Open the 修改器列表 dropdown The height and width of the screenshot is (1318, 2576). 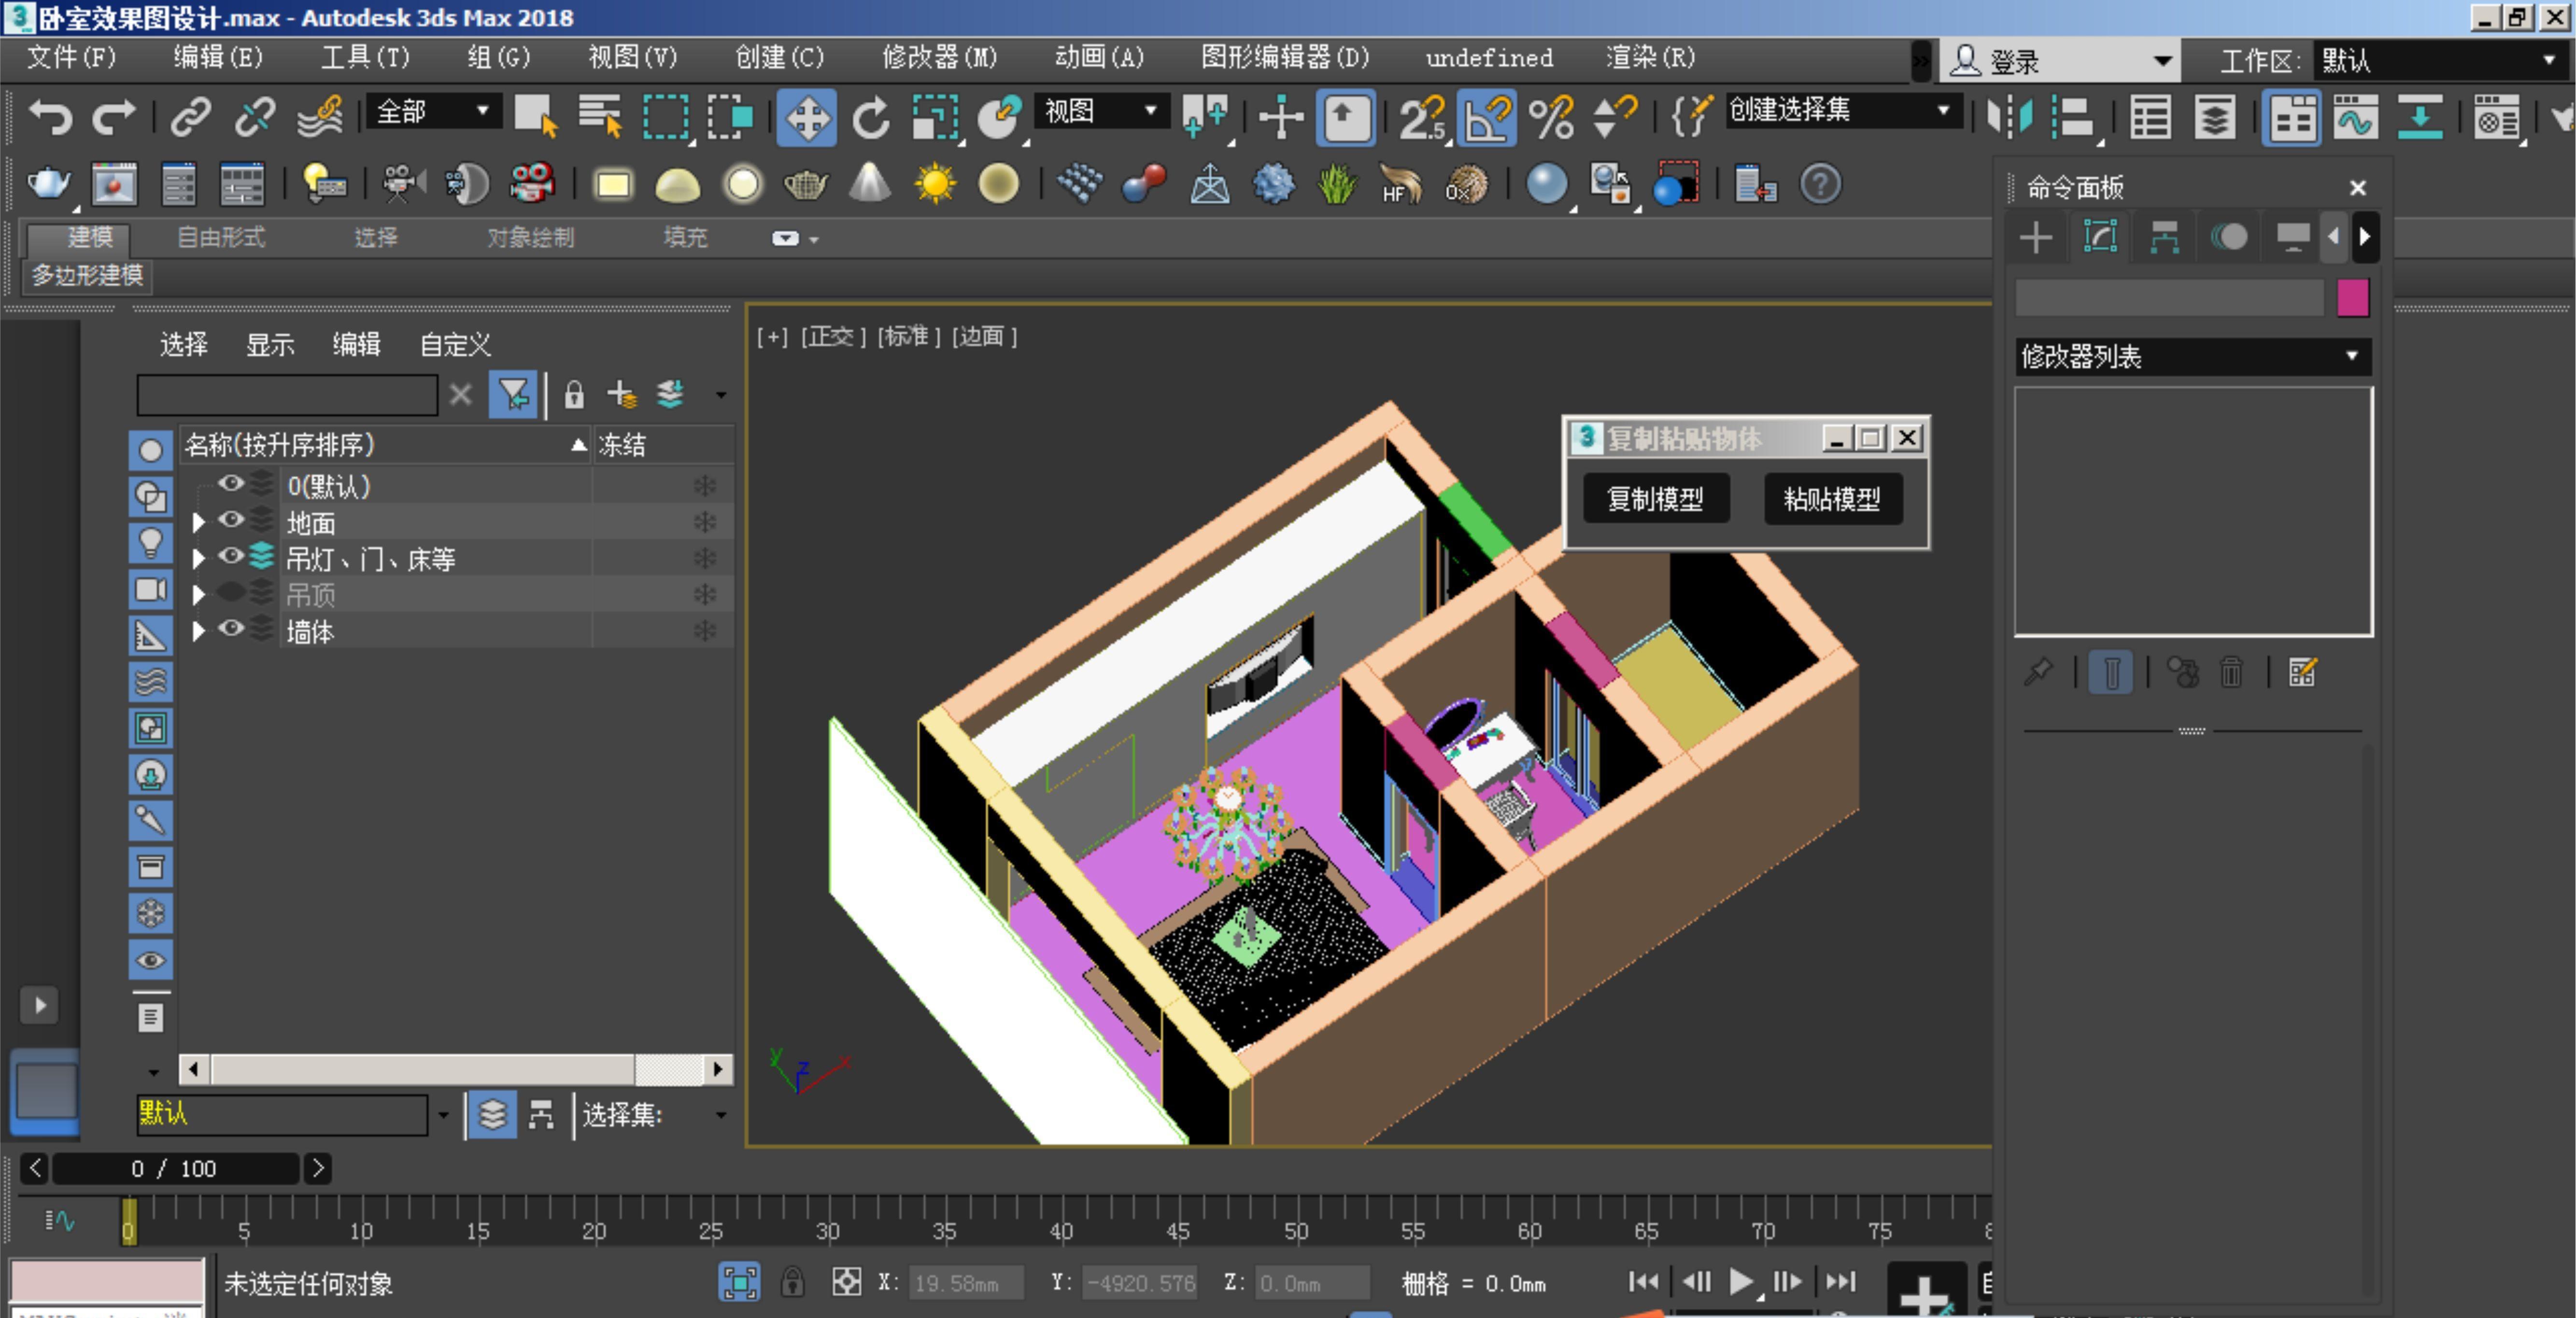tap(2192, 357)
